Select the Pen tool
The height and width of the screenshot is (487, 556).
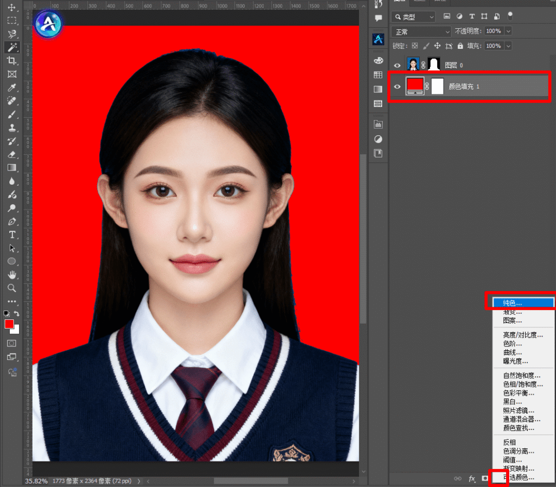(11, 222)
